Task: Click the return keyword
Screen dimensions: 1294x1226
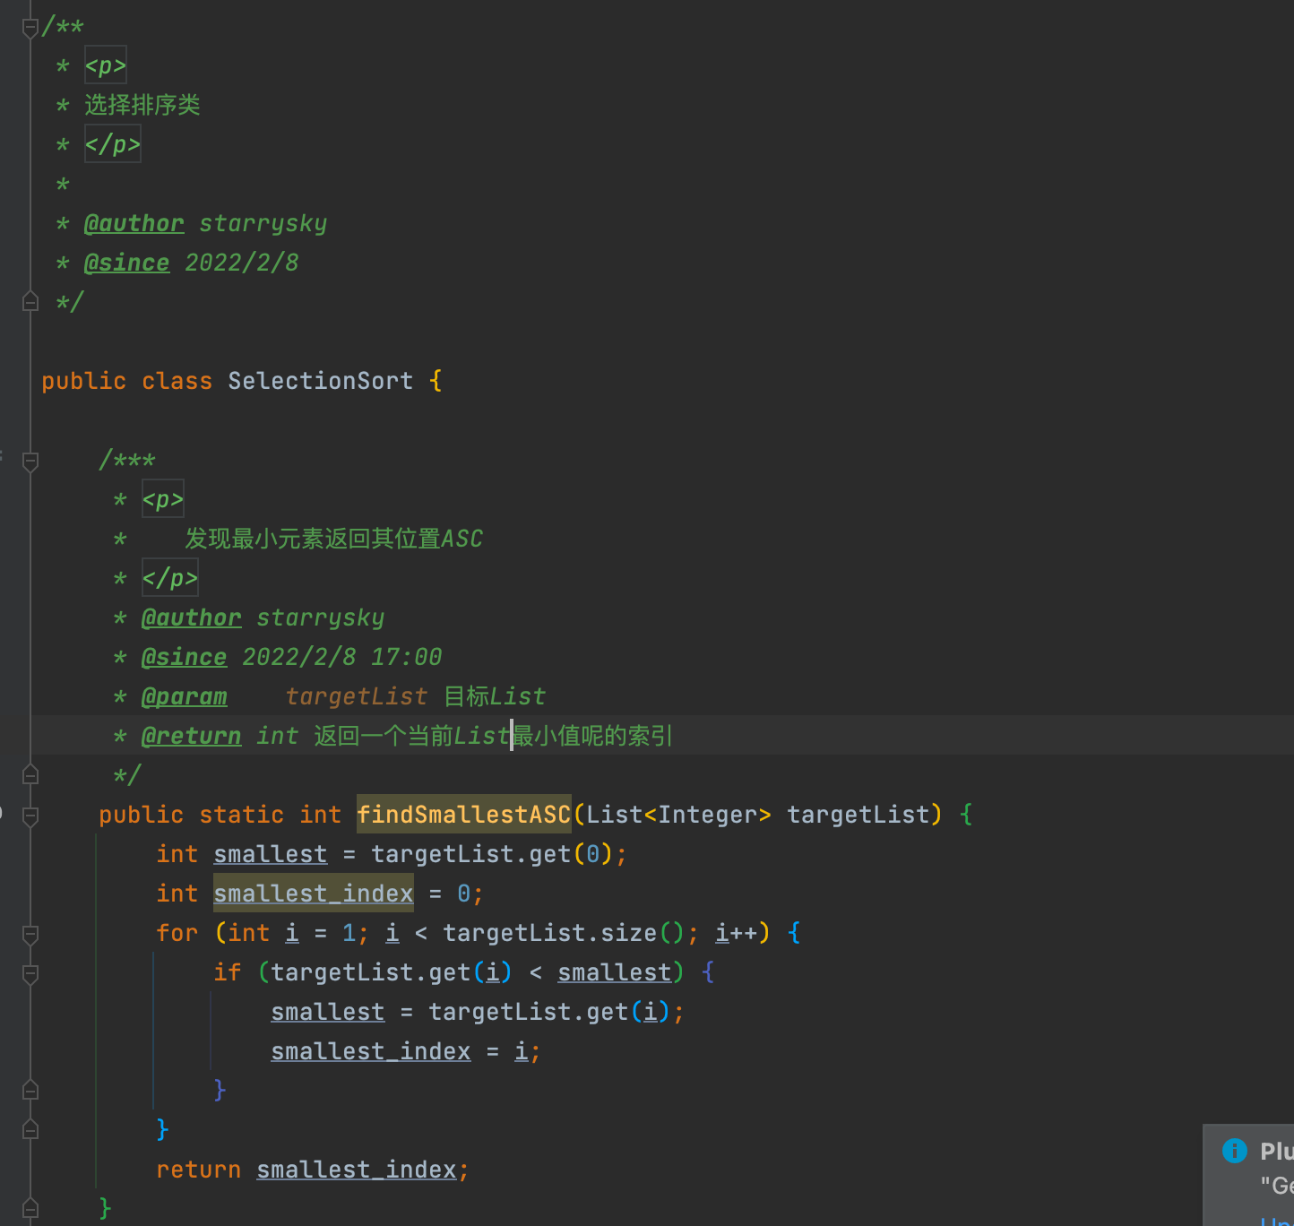Action: point(198,1170)
